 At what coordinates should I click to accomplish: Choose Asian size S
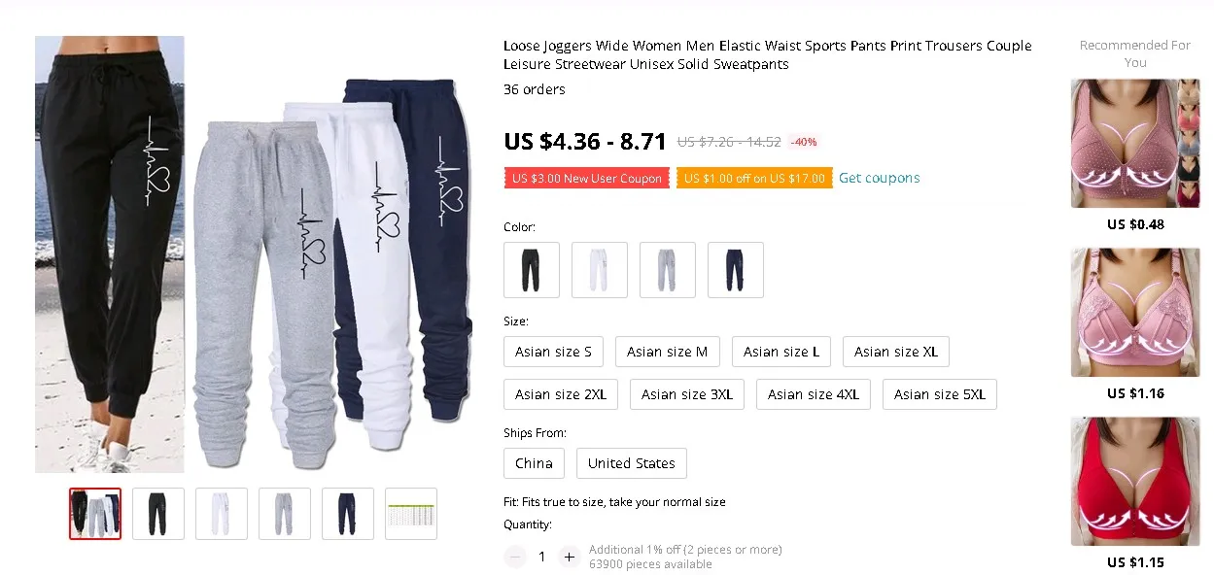point(553,352)
